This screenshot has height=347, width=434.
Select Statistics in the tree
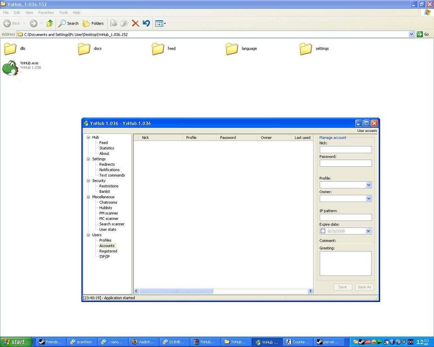point(106,148)
